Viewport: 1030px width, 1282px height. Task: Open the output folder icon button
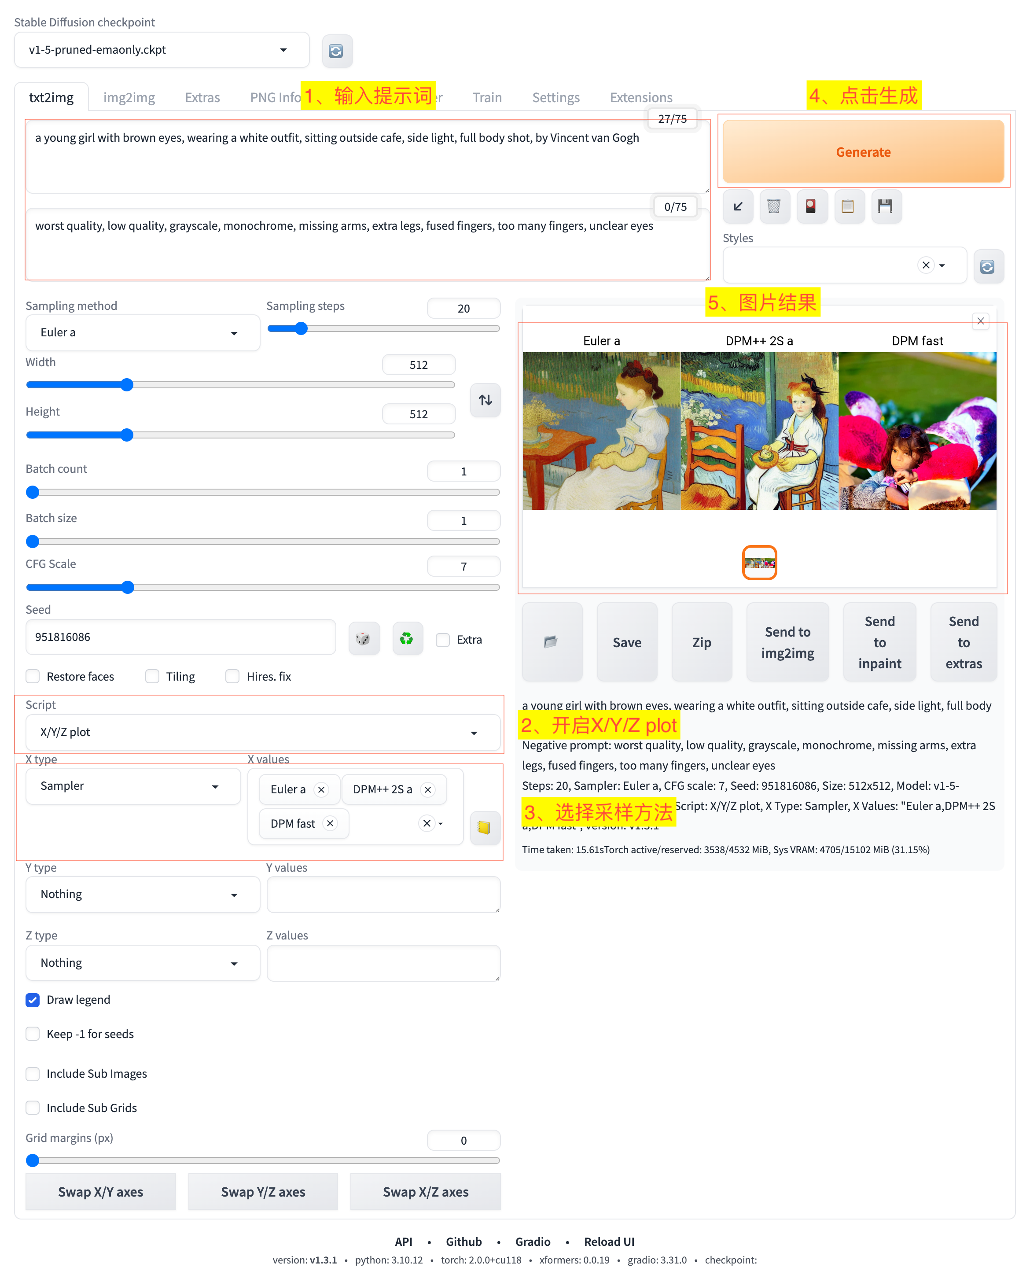[551, 641]
